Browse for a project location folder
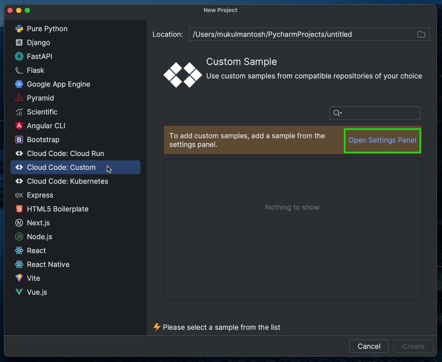Image resolution: width=442 pixels, height=362 pixels. coord(421,34)
